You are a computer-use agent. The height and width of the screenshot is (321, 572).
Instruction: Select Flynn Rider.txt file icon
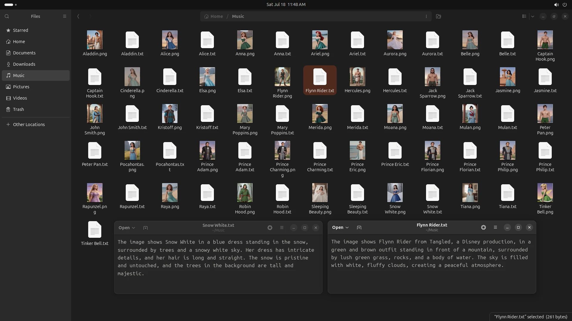tap(320, 77)
